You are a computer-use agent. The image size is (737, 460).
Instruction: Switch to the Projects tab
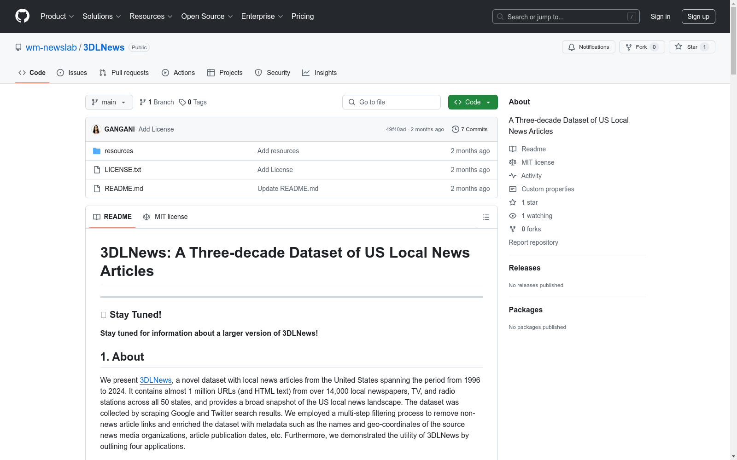click(225, 73)
